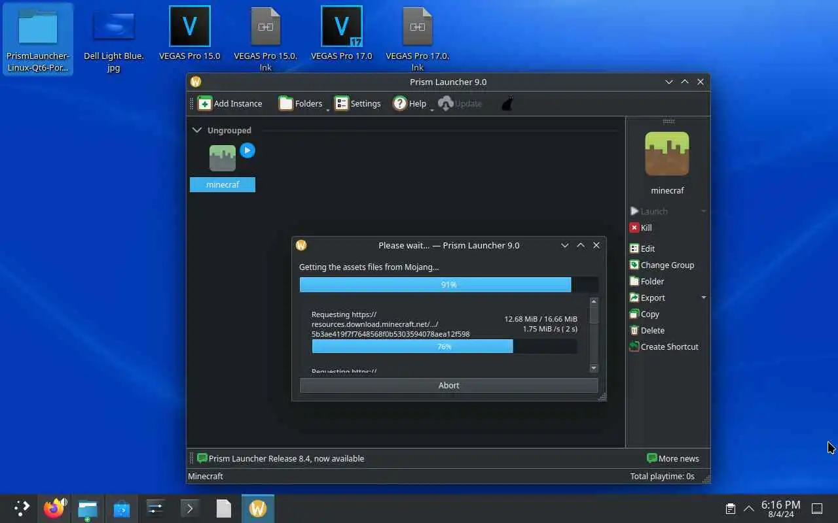Click the overall 91% progress bar
Image resolution: width=838 pixels, height=523 pixels.
coord(448,284)
